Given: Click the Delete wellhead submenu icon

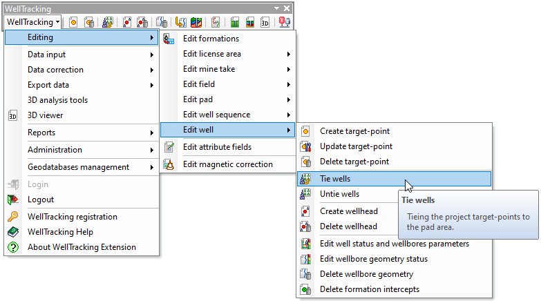Looking at the screenshot, I should (305, 226).
